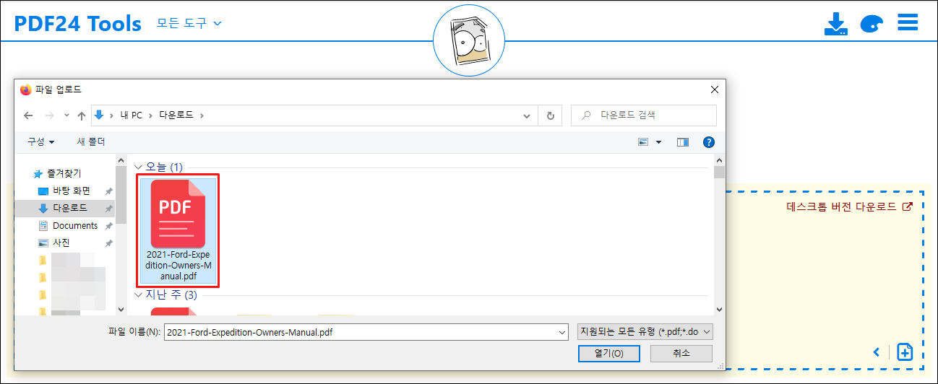
Task: Open file dialog help icon
Action: (709, 142)
